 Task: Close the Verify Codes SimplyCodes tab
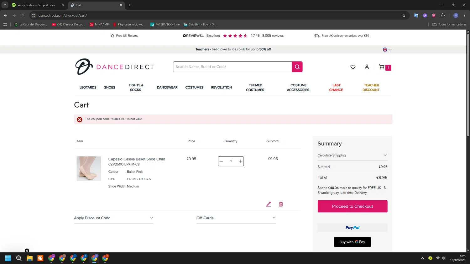coord(63,5)
